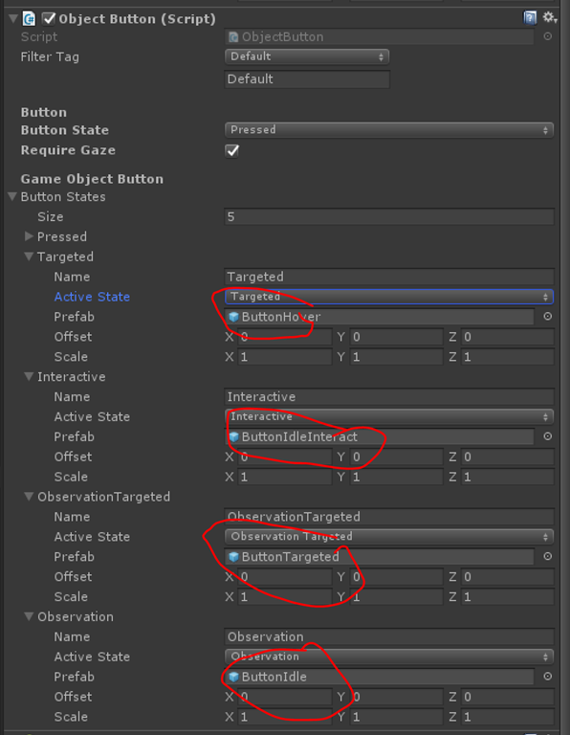The height and width of the screenshot is (735, 570).
Task: Click the Targeted Name text field
Action: pos(389,277)
